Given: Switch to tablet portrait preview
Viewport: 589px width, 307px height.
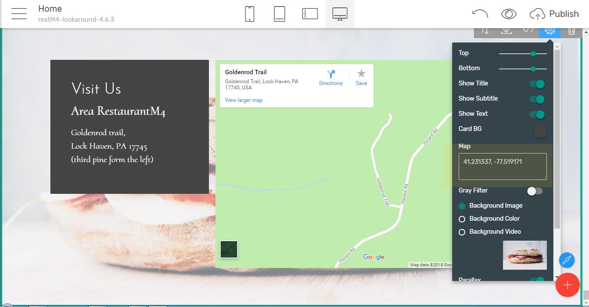Looking at the screenshot, I should 279,14.
